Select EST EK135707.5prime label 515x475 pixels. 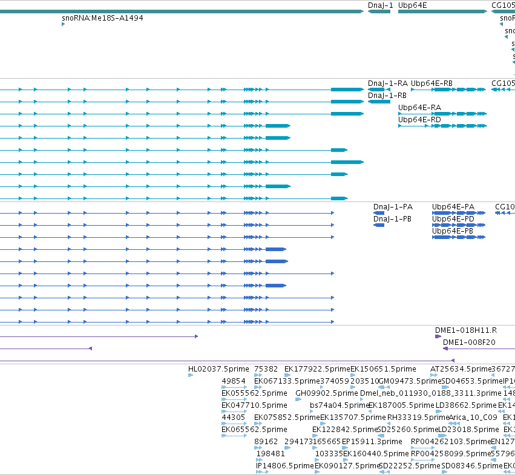point(353,418)
